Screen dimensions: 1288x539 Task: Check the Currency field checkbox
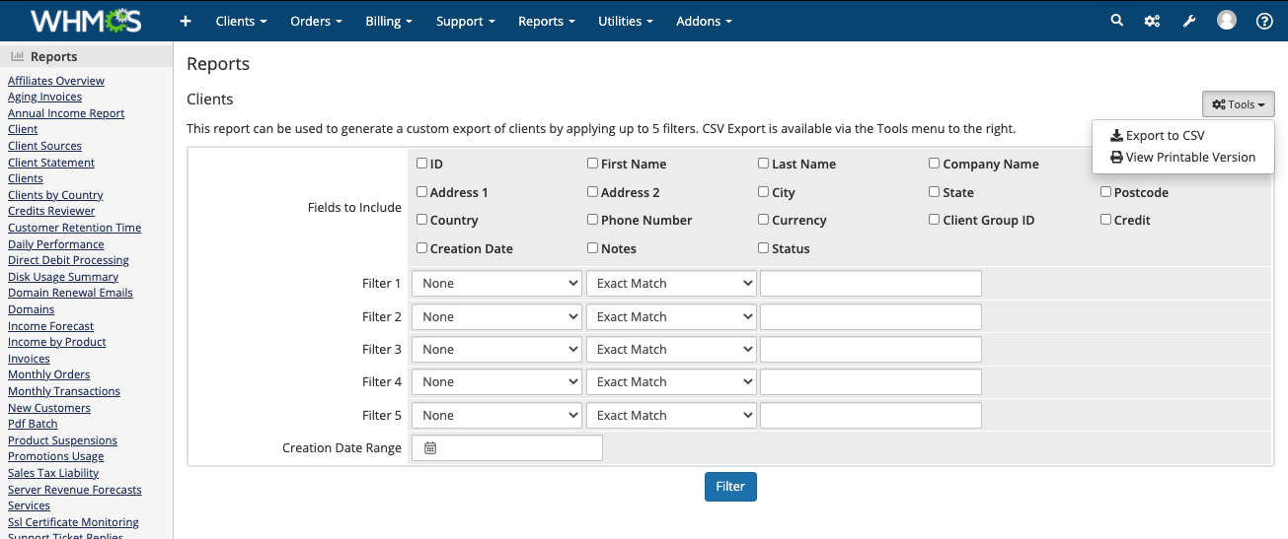point(764,220)
